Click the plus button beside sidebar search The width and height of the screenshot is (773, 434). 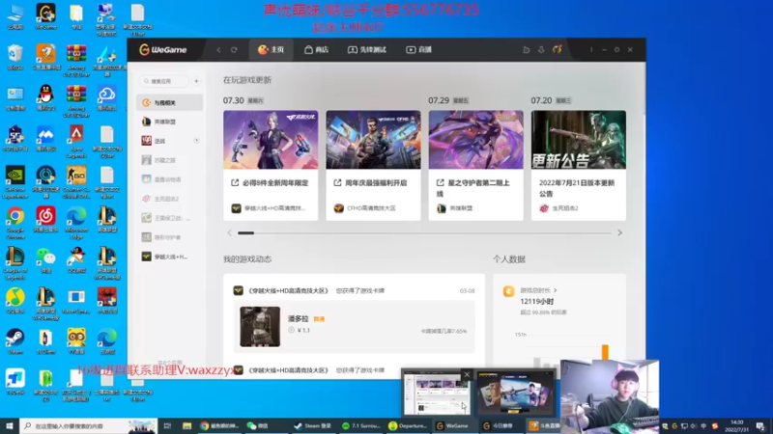196,81
